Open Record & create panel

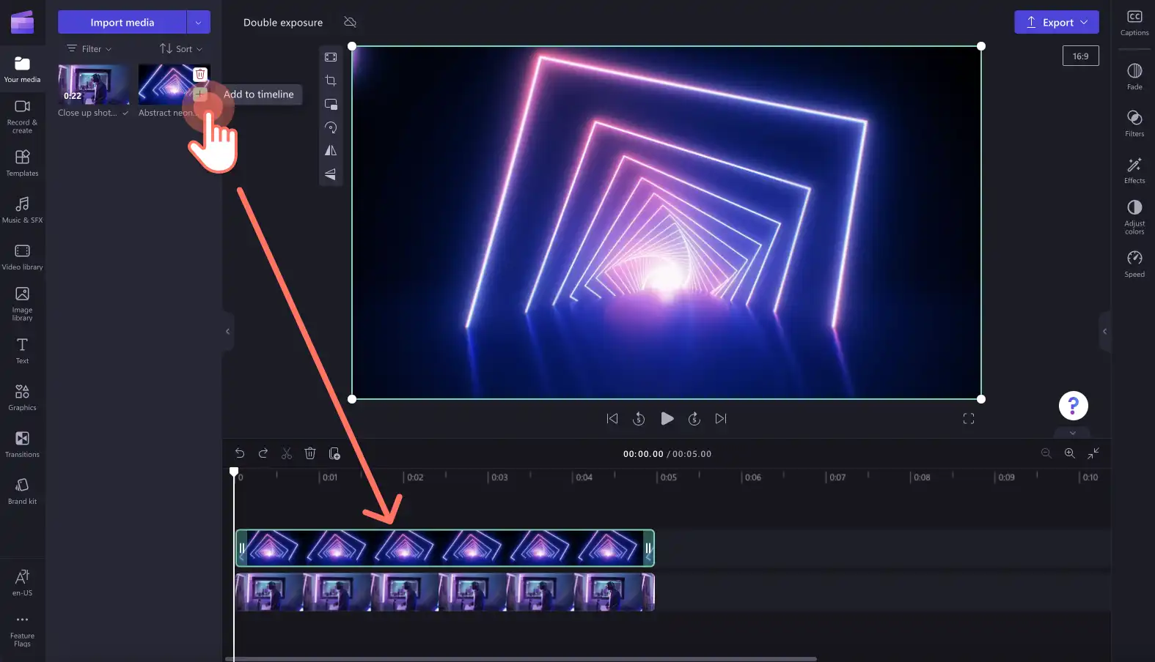[x=22, y=117]
